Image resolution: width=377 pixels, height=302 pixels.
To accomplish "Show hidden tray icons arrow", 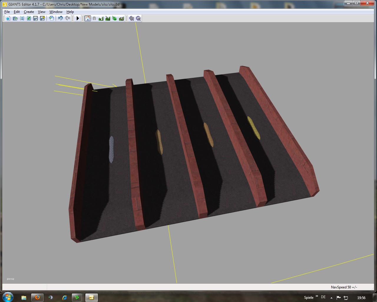I will [x=332, y=298].
